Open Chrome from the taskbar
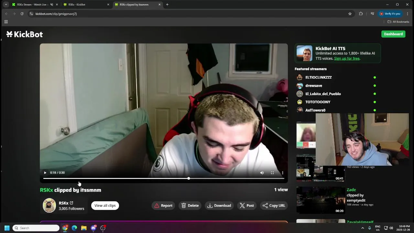Screen dimensions: 414x233 point(65,228)
